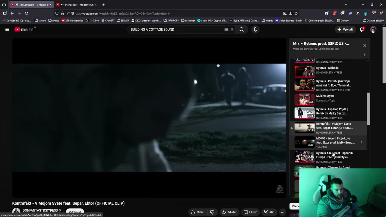This screenshot has height=217, width=386.
Task: Open Rytmus - Hip Hop Pojde remix thumbnail
Action: coord(304,112)
